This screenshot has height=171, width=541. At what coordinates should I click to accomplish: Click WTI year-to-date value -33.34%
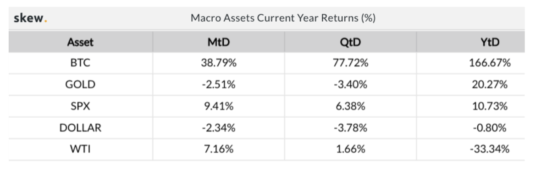(490, 149)
